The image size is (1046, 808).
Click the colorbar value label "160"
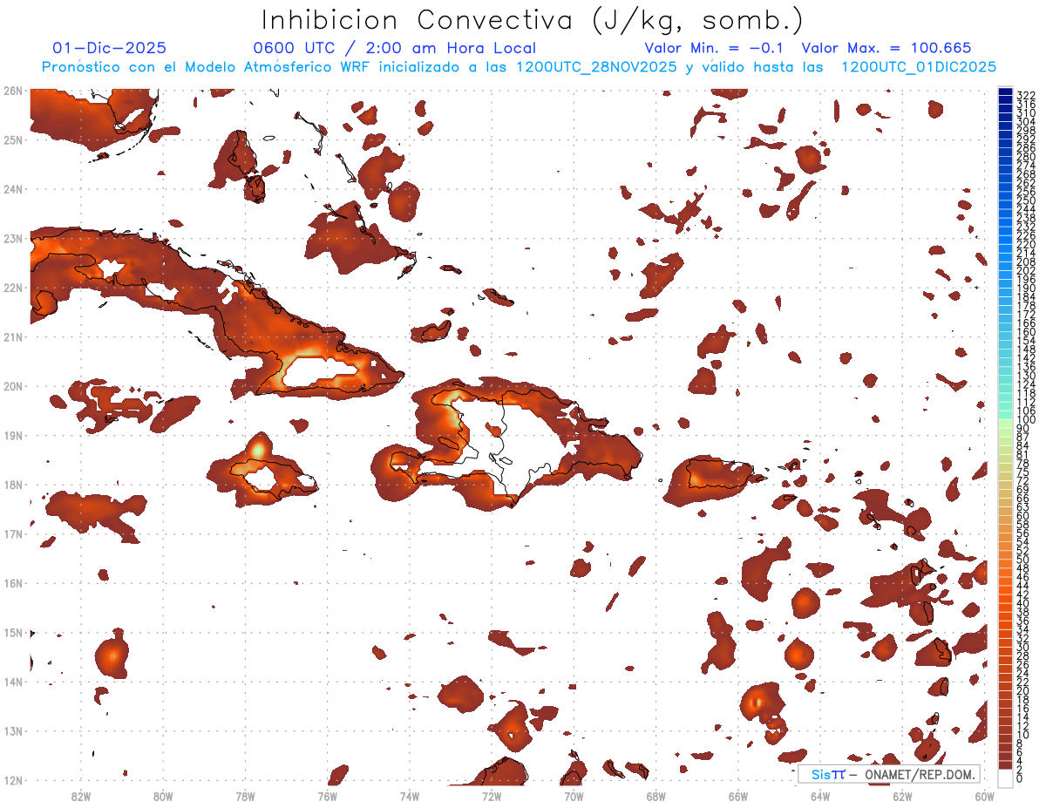coord(1026,332)
